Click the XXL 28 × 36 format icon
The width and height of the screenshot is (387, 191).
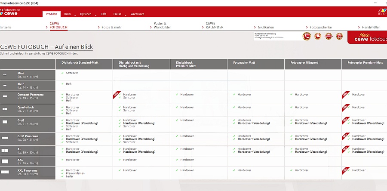(5, 161)
